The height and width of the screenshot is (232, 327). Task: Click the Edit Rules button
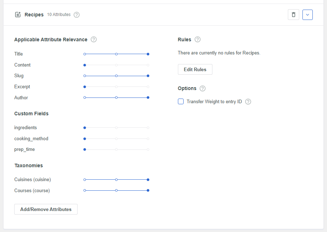click(195, 69)
